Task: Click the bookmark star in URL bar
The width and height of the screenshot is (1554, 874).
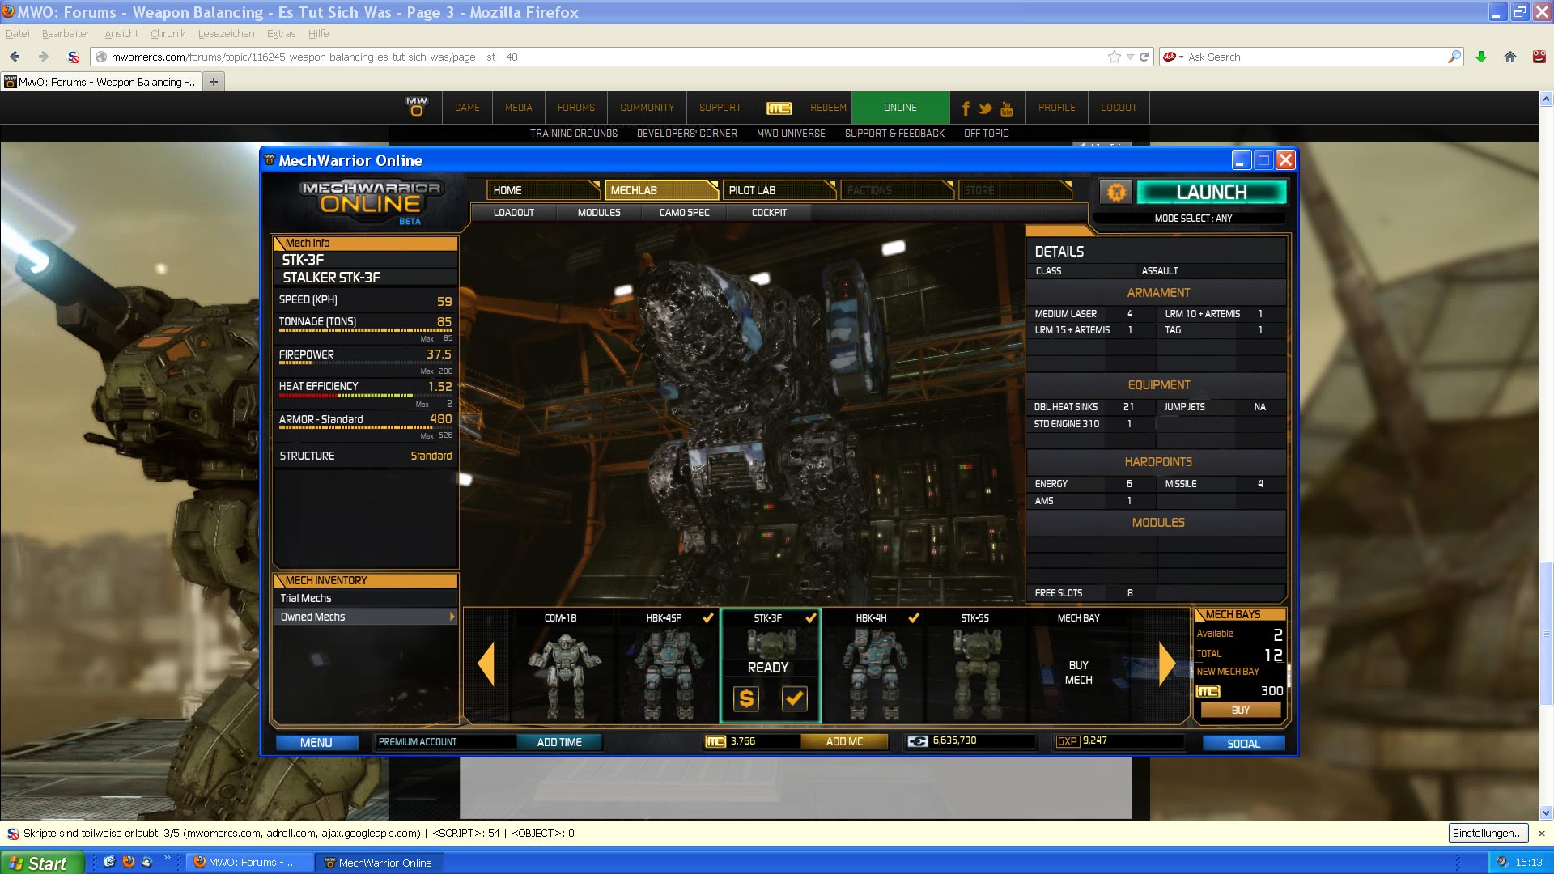Action: [x=1115, y=57]
